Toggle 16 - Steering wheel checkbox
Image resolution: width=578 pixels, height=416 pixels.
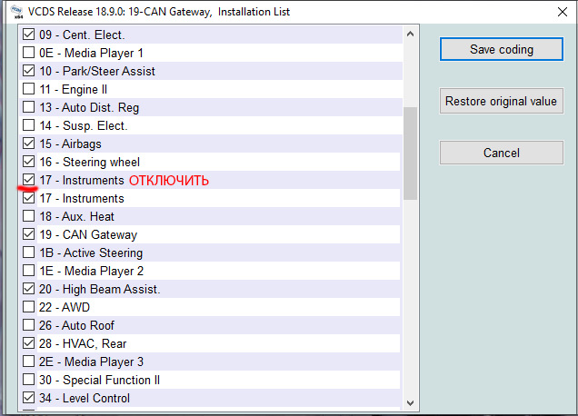(x=28, y=162)
